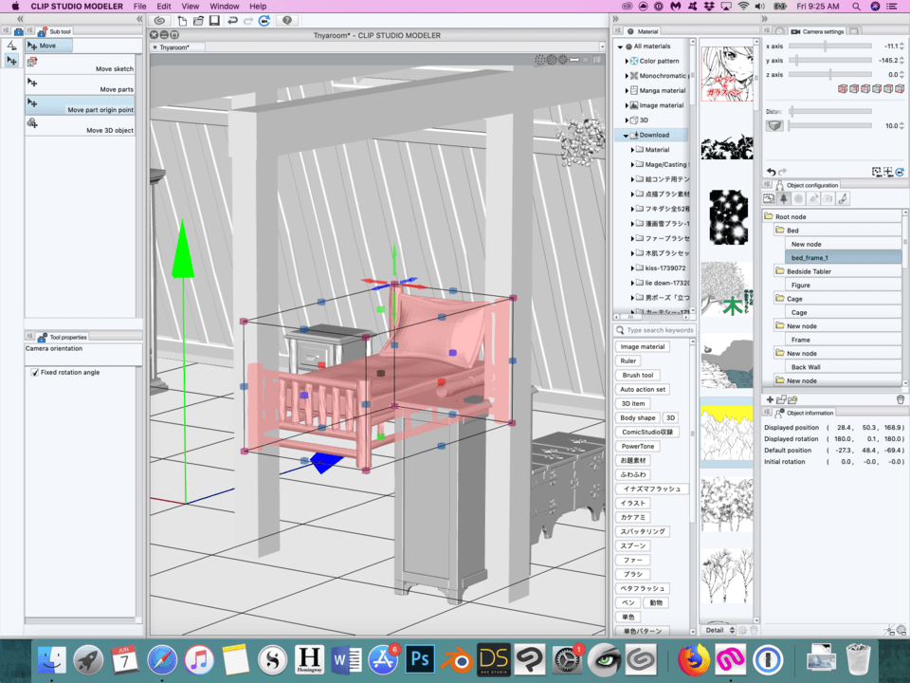Adjust the z axis camera slider

coord(830,74)
